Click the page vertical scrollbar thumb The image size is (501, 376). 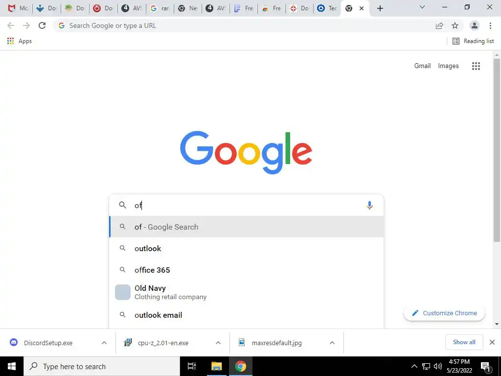click(497, 150)
